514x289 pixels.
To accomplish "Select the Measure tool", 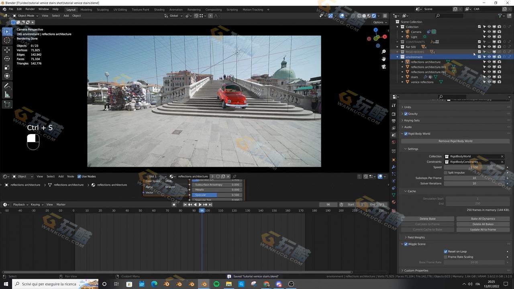I will coord(7,95).
